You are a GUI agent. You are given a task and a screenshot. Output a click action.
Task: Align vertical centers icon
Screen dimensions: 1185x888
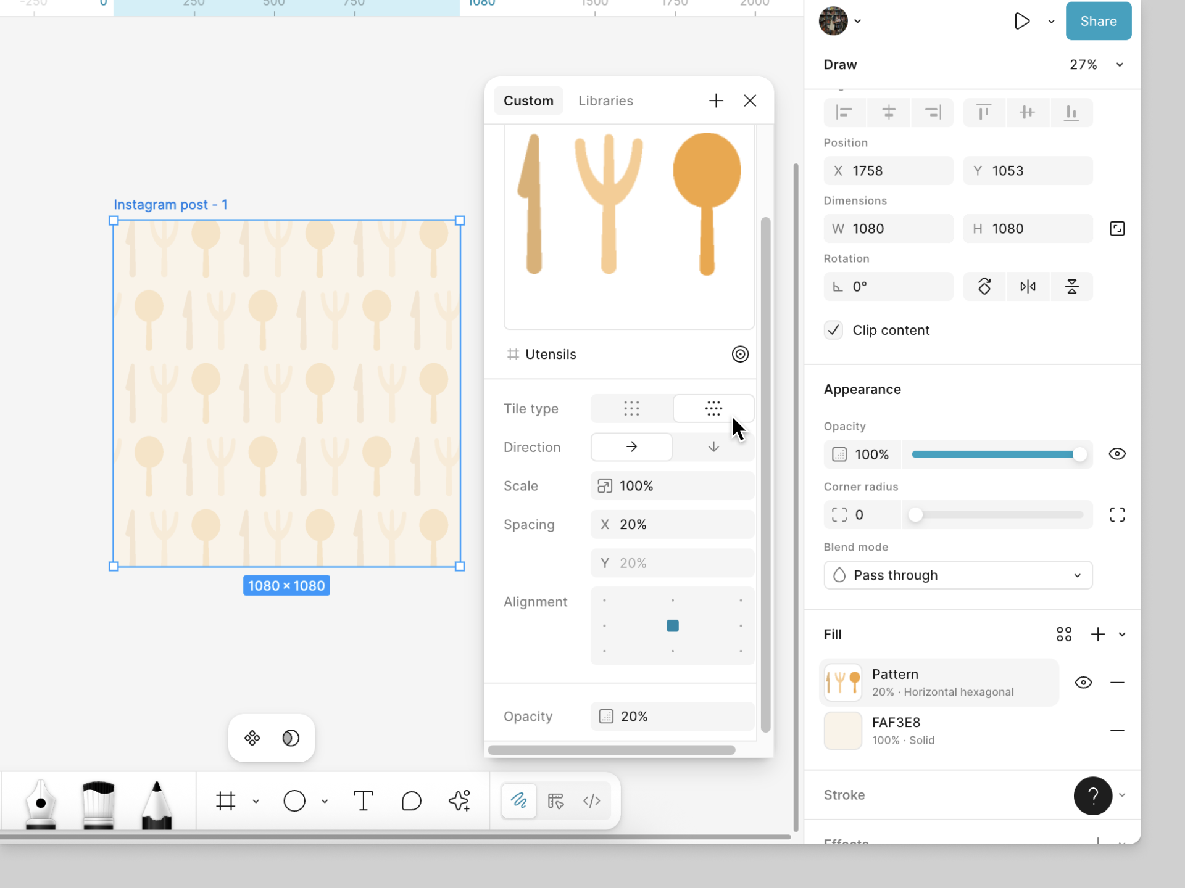(x=1028, y=112)
